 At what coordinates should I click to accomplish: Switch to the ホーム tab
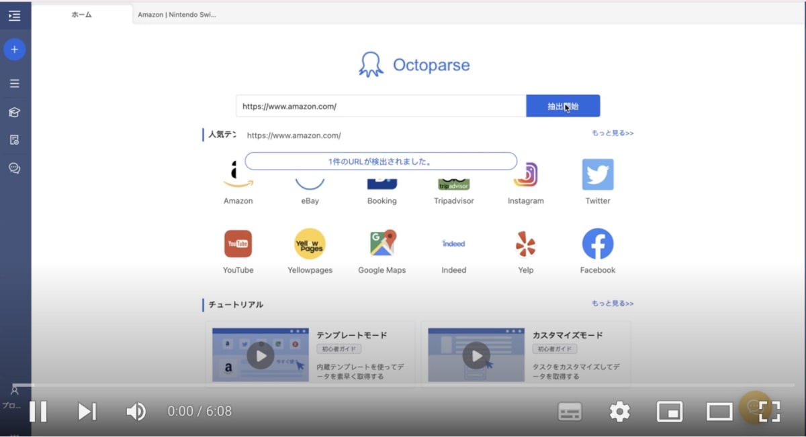pyautogui.click(x=82, y=15)
